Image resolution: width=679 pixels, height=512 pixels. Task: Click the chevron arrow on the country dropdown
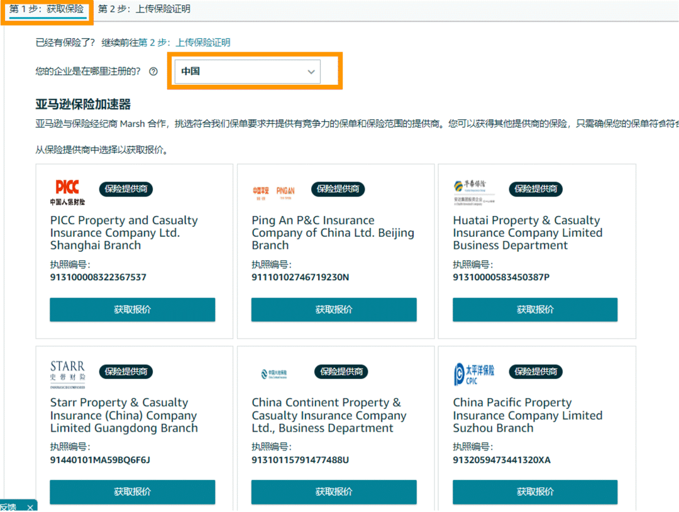pyautogui.click(x=311, y=72)
